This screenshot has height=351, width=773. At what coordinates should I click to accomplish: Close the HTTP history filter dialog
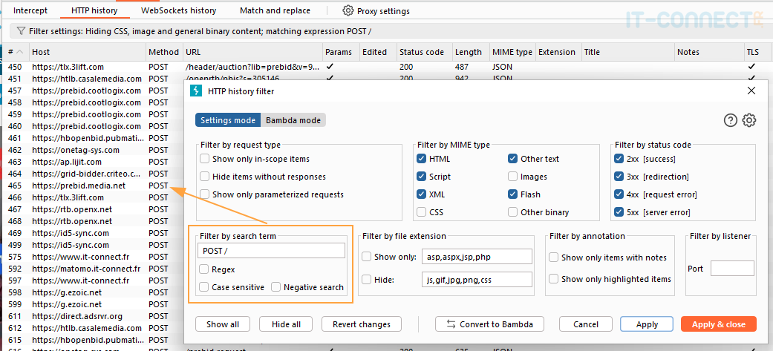click(751, 91)
